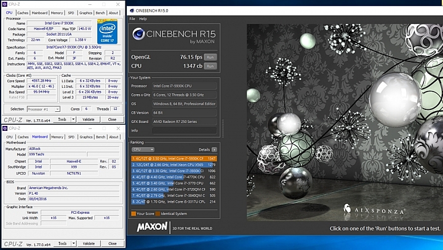443x250 pixels.
Task: Click BIOS Date value 08/04/2016
Action: (x=74, y=199)
